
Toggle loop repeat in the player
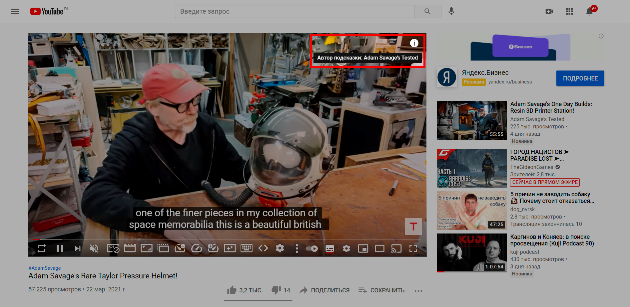tap(42, 248)
